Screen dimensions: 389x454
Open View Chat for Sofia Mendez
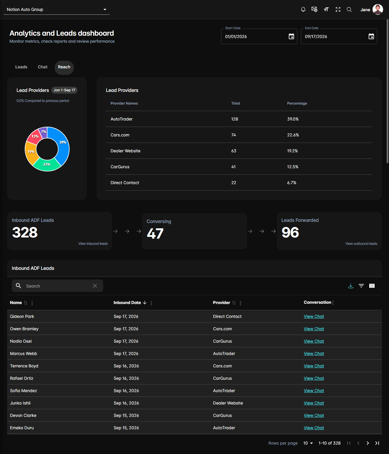(x=314, y=391)
